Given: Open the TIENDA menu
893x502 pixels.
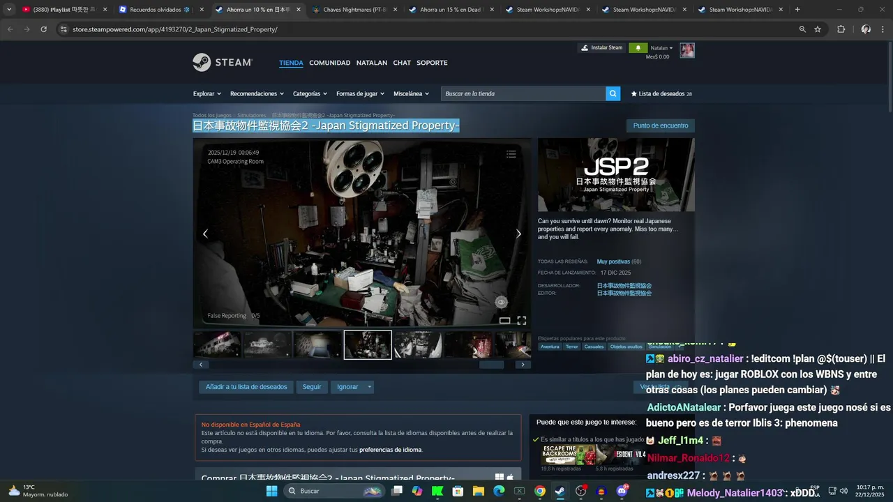Looking at the screenshot, I should [291, 63].
